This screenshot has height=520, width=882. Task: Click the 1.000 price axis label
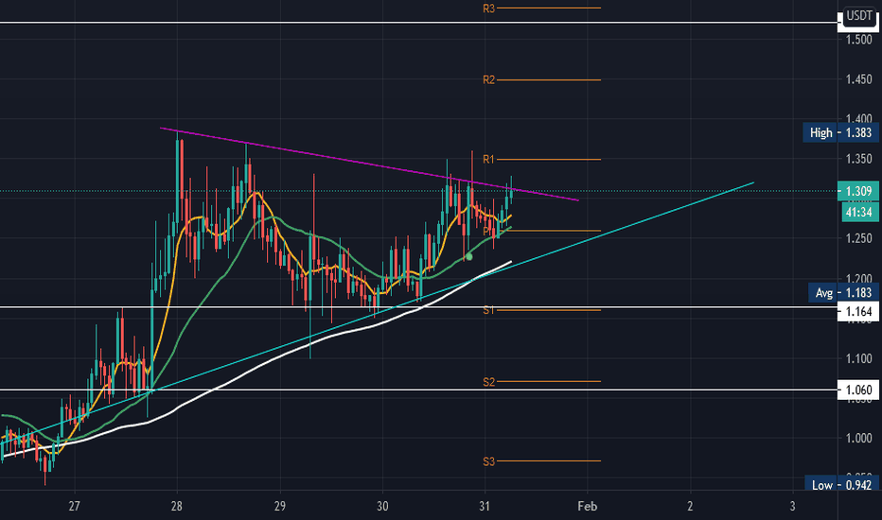coord(859,438)
